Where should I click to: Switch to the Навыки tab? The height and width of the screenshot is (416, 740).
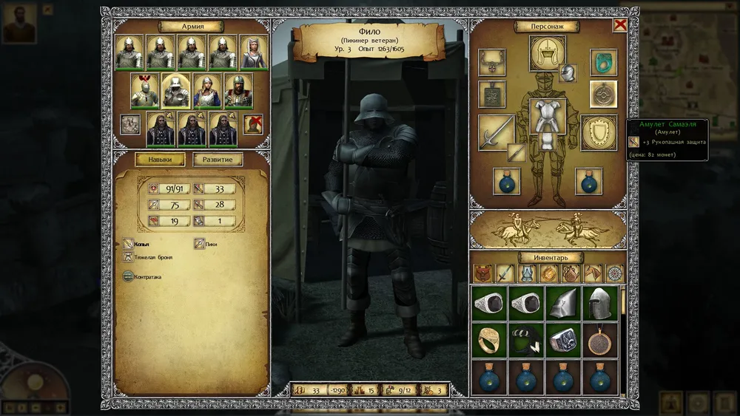(160, 160)
